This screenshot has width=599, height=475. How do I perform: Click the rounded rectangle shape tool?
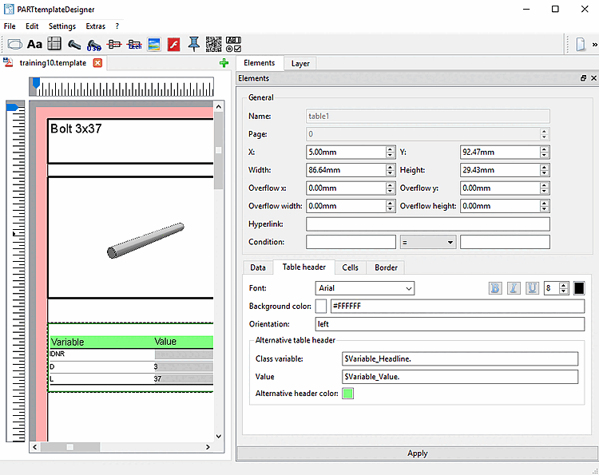[14, 44]
